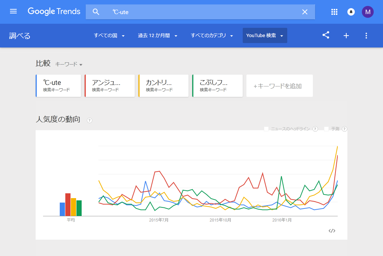The image size is (383, 256).
Task: Click the share icon
Action: click(326, 35)
